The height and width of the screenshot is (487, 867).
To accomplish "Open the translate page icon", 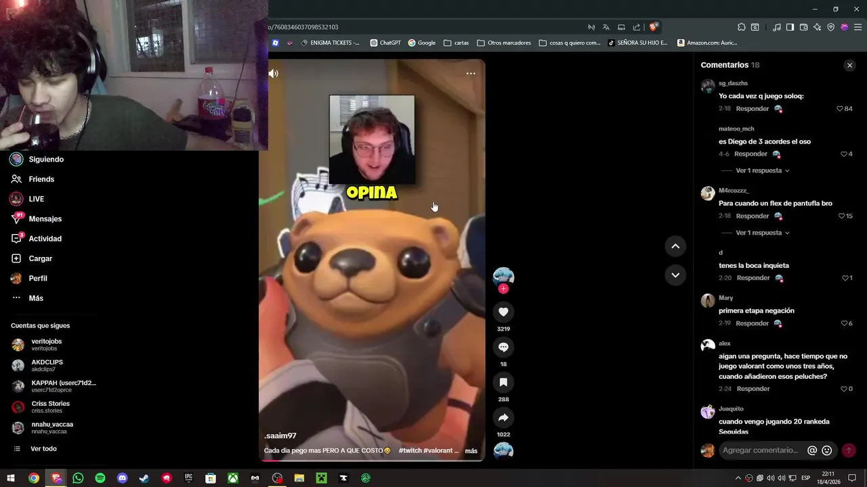I will [x=606, y=27].
